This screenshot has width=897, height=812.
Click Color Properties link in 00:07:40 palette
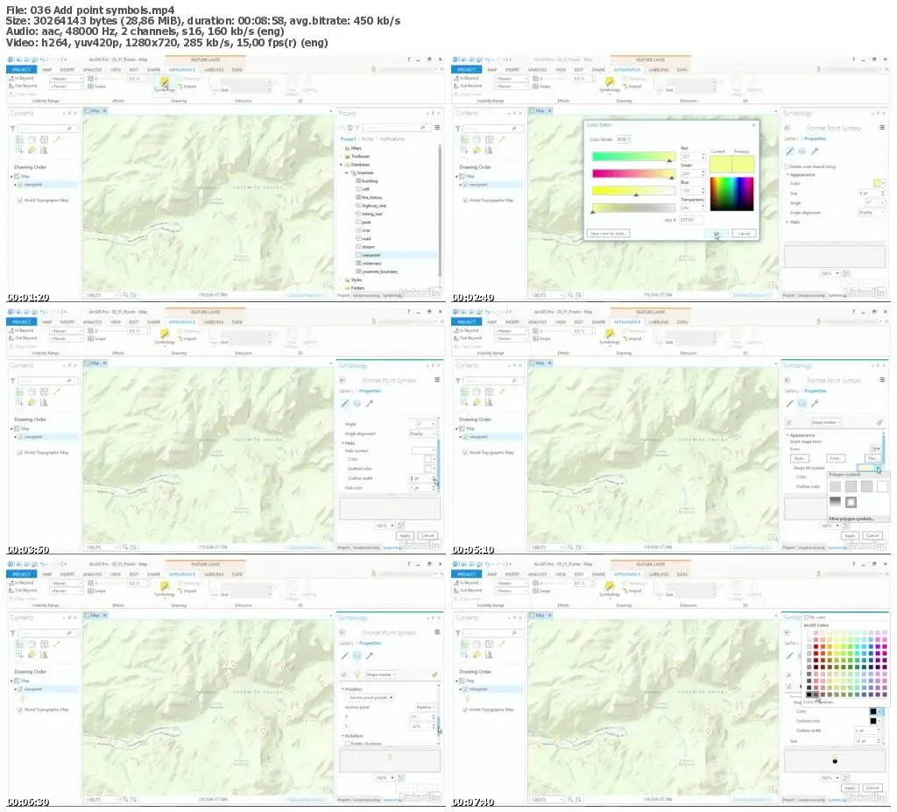pos(819,702)
